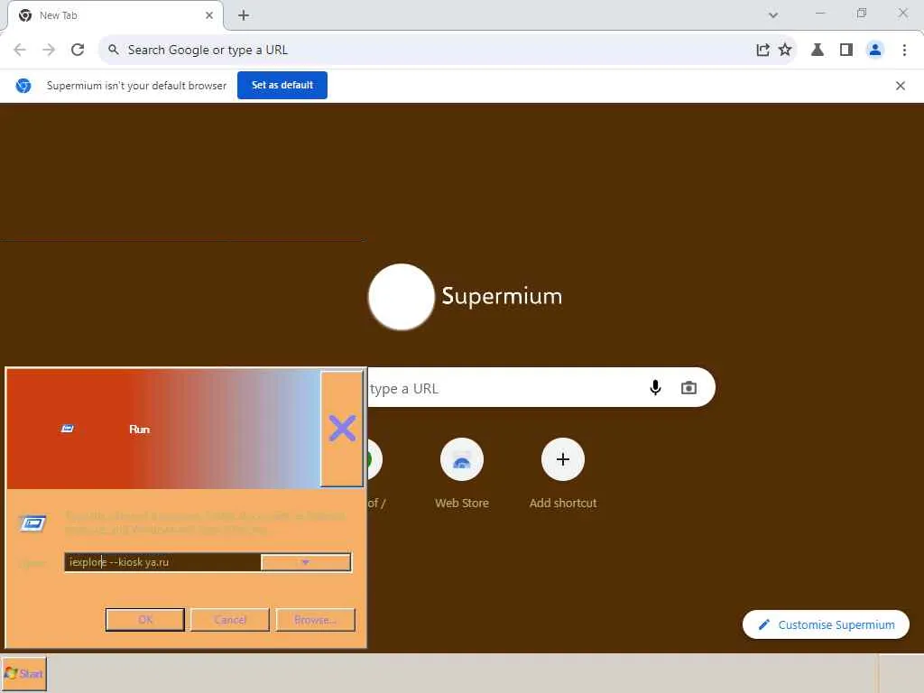924x693 pixels.
Task: Close the Run dialog with X
Action: click(x=342, y=429)
